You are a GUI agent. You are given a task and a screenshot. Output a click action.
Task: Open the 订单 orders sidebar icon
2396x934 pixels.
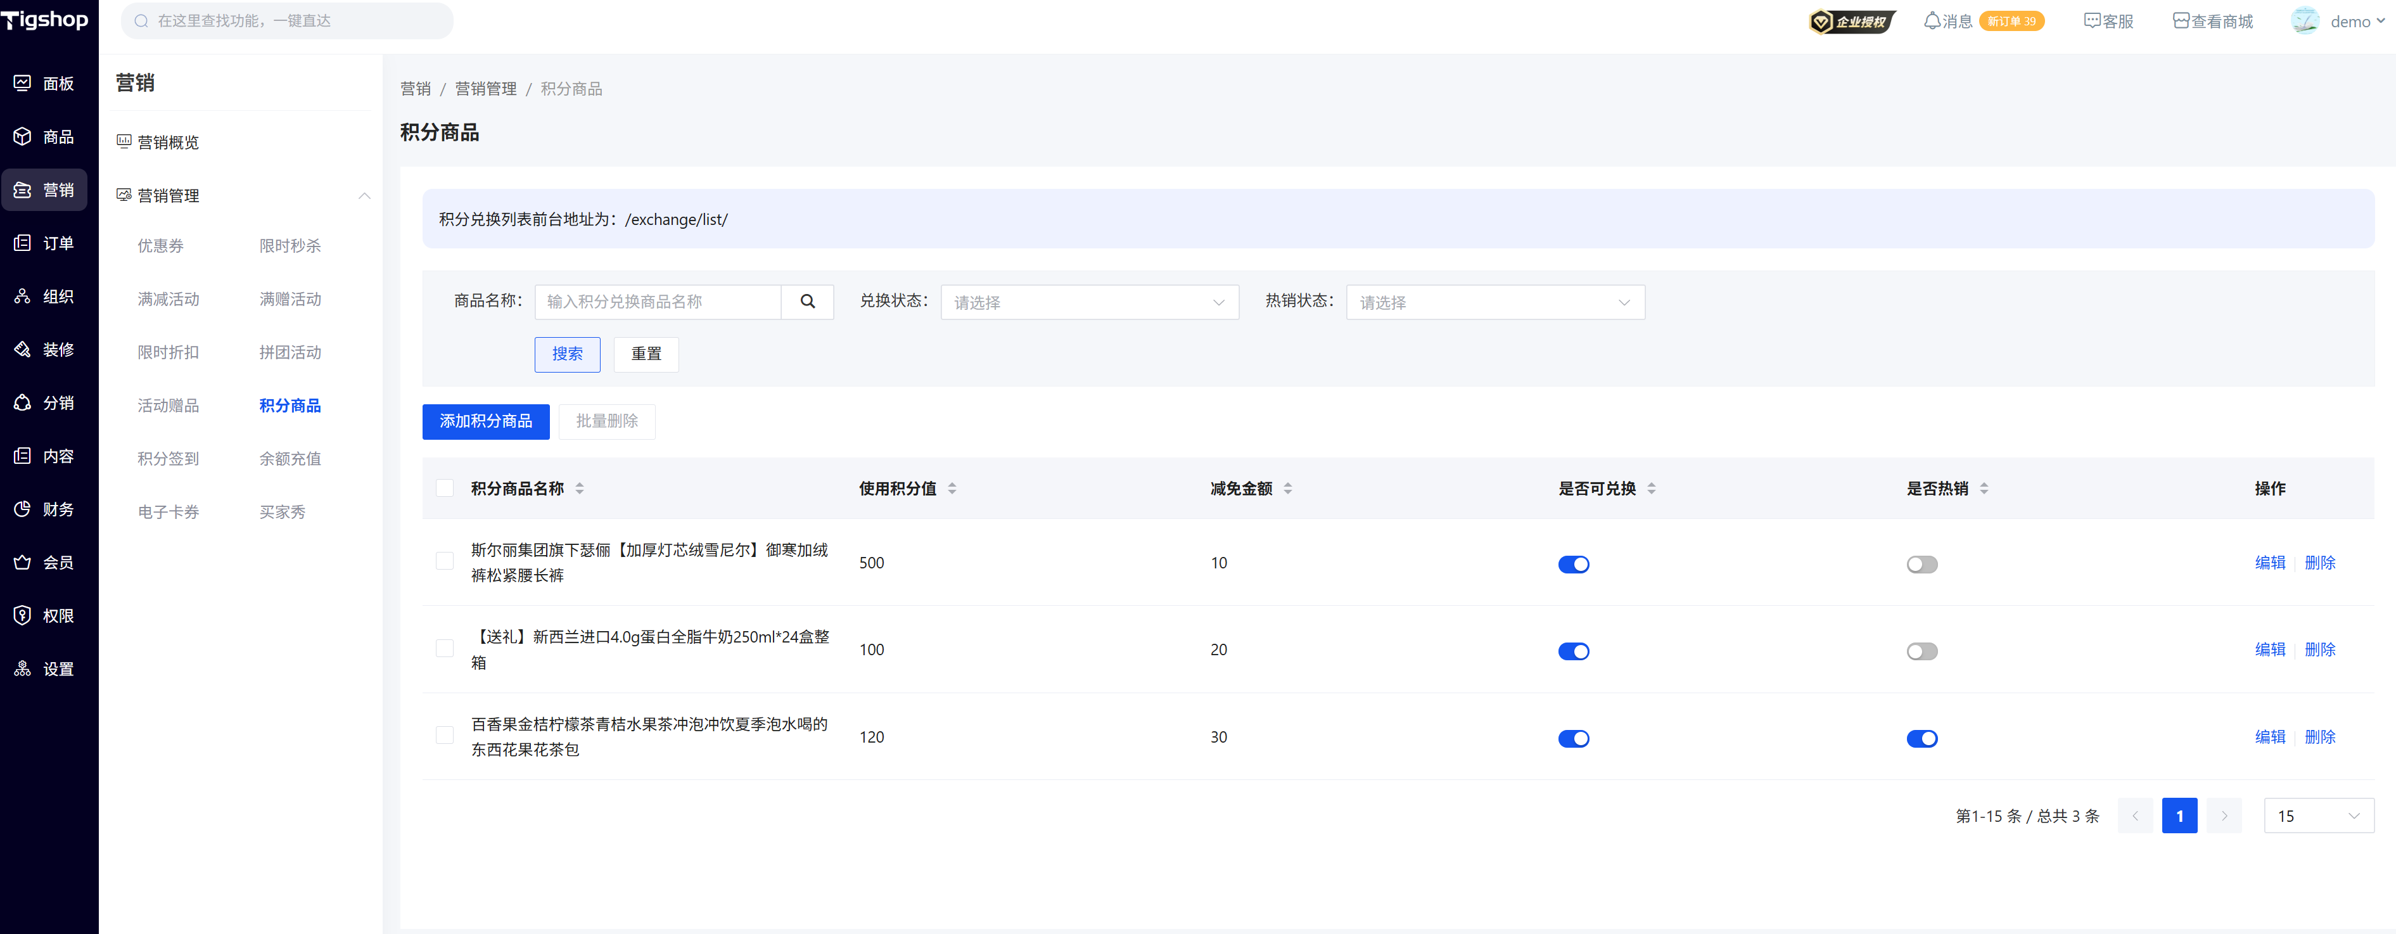point(22,243)
